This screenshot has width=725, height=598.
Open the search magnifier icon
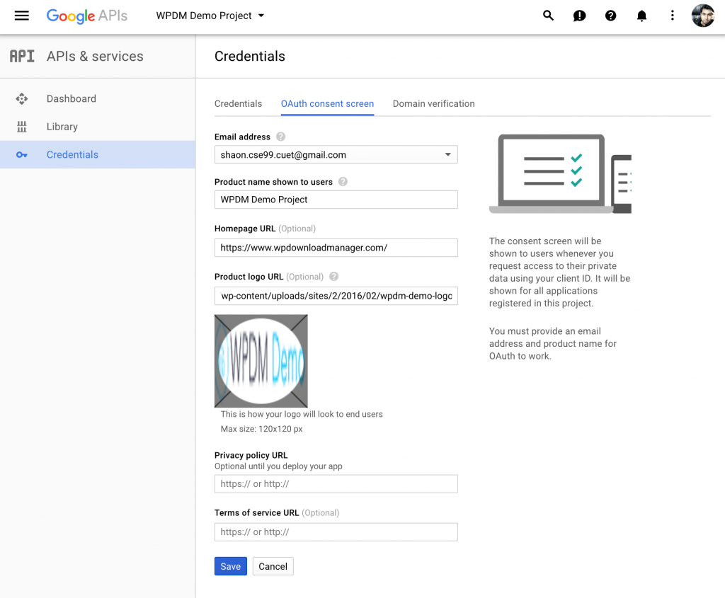tap(549, 16)
